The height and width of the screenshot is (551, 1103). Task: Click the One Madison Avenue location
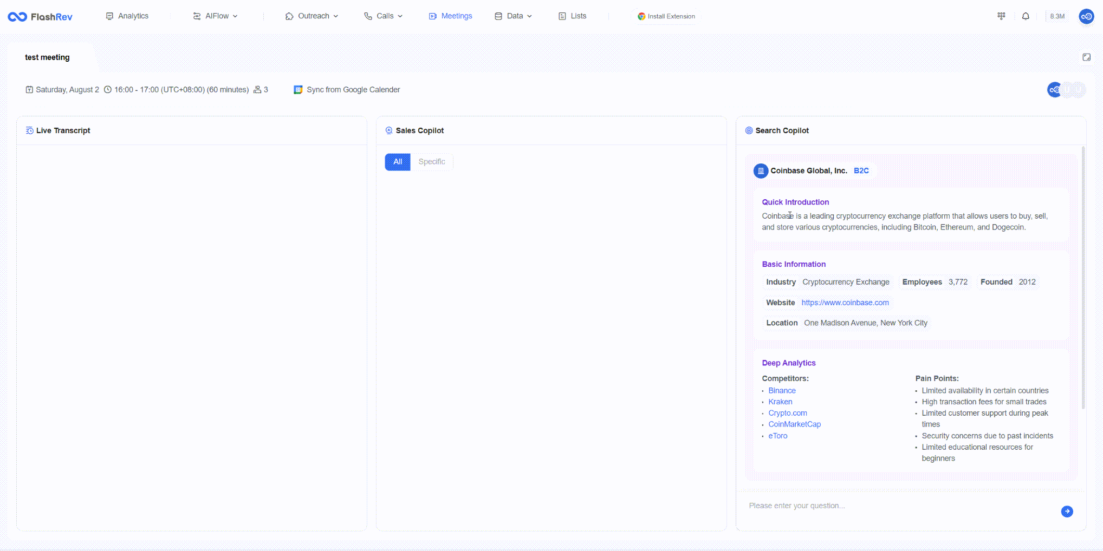coord(866,323)
